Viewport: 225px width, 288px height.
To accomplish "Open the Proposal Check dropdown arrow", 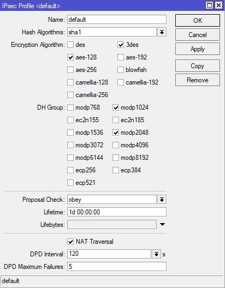I will [x=162, y=200].
